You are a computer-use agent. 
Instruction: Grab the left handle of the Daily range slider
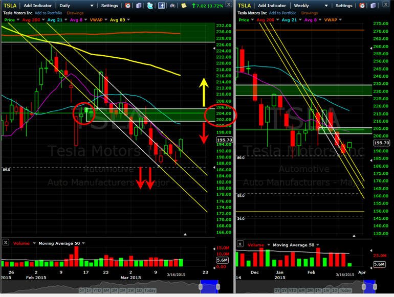[201, 287]
